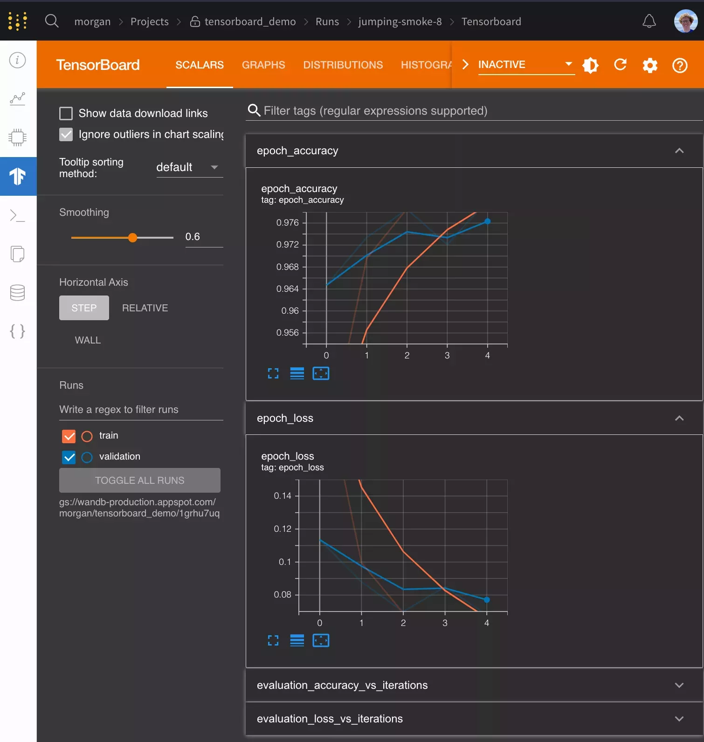Open the Tooltip sorting method dropdown
Viewport: 704px width, 742px height.
tap(189, 167)
